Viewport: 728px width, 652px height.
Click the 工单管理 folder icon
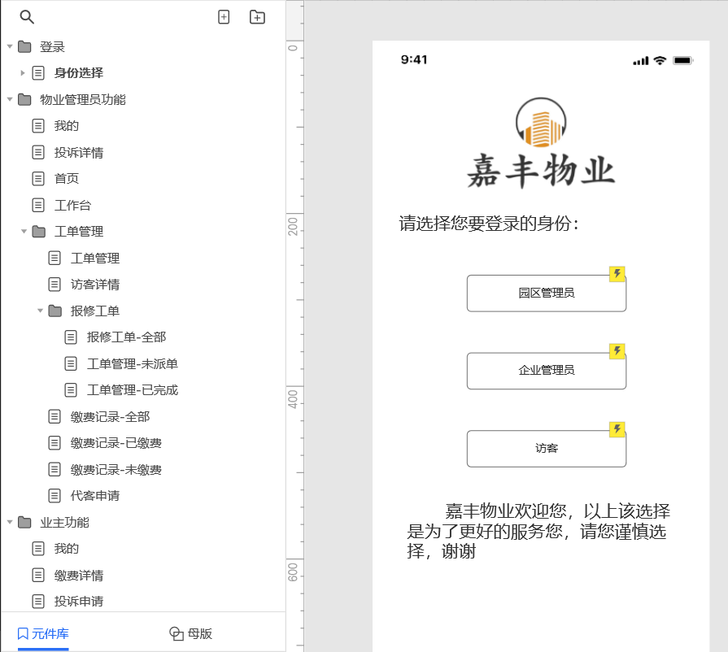pyautogui.click(x=39, y=231)
